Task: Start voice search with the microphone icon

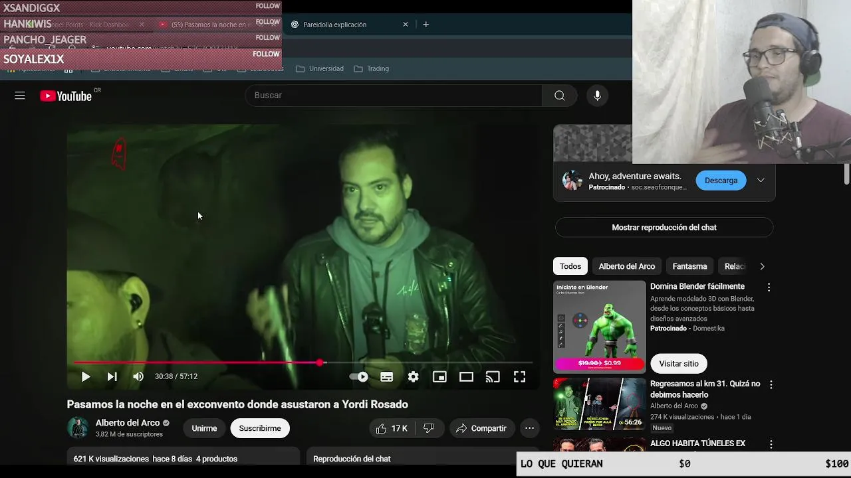Action: (x=597, y=96)
